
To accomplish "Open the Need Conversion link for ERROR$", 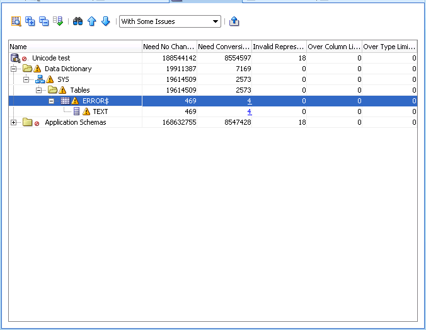I will pos(250,101).
